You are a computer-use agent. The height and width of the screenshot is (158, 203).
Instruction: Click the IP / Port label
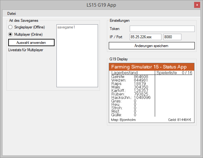[x=116, y=37]
